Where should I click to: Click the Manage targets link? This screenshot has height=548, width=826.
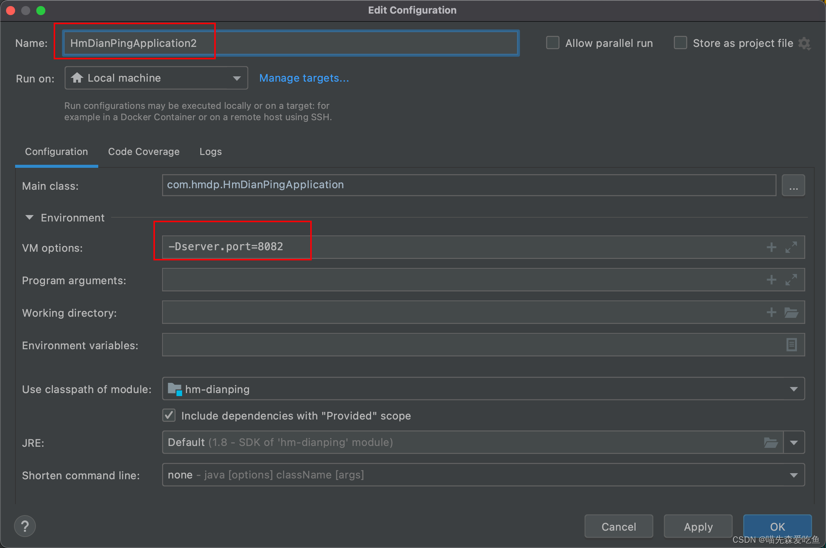tap(304, 78)
